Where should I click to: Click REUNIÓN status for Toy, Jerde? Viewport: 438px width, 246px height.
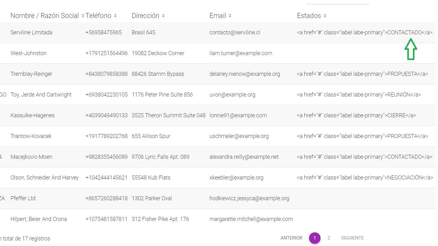(359, 95)
